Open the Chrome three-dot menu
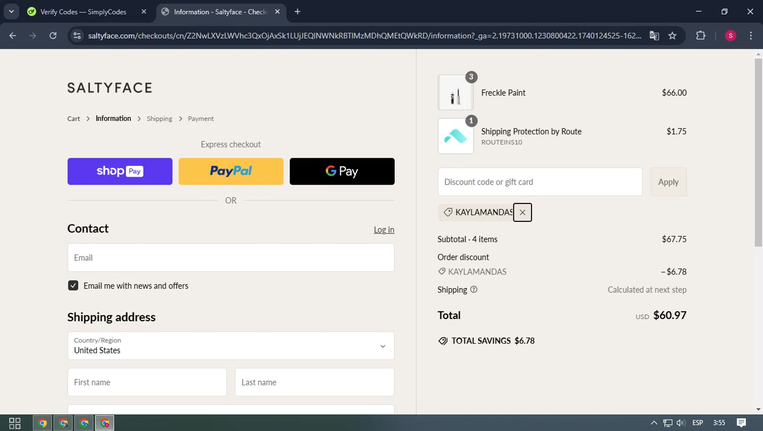The height and width of the screenshot is (431, 763). [x=751, y=36]
